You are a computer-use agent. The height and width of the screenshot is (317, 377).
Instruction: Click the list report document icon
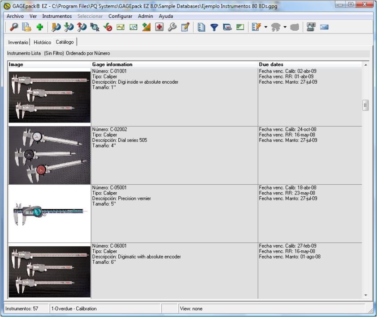tap(201, 27)
